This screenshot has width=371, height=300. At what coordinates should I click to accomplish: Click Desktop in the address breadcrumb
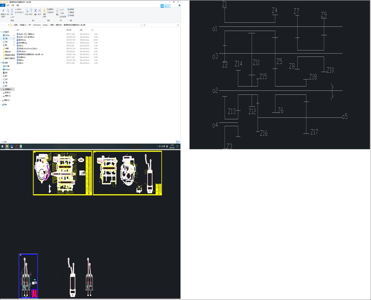click(x=45, y=25)
